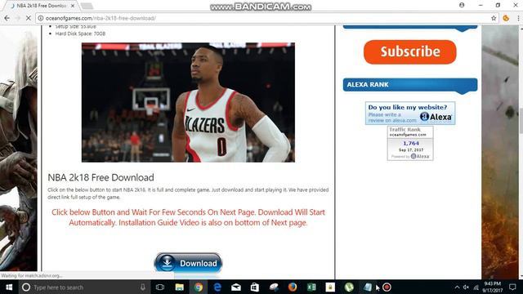Launch Microsoft Edge from the taskbar
Screen dimensions: 523x294
[217, 287]
